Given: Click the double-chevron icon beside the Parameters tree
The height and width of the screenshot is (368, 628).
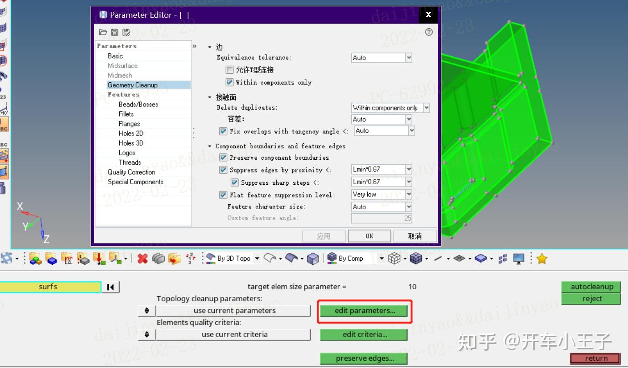Looking at the screenshot, I should coord(195,46).
